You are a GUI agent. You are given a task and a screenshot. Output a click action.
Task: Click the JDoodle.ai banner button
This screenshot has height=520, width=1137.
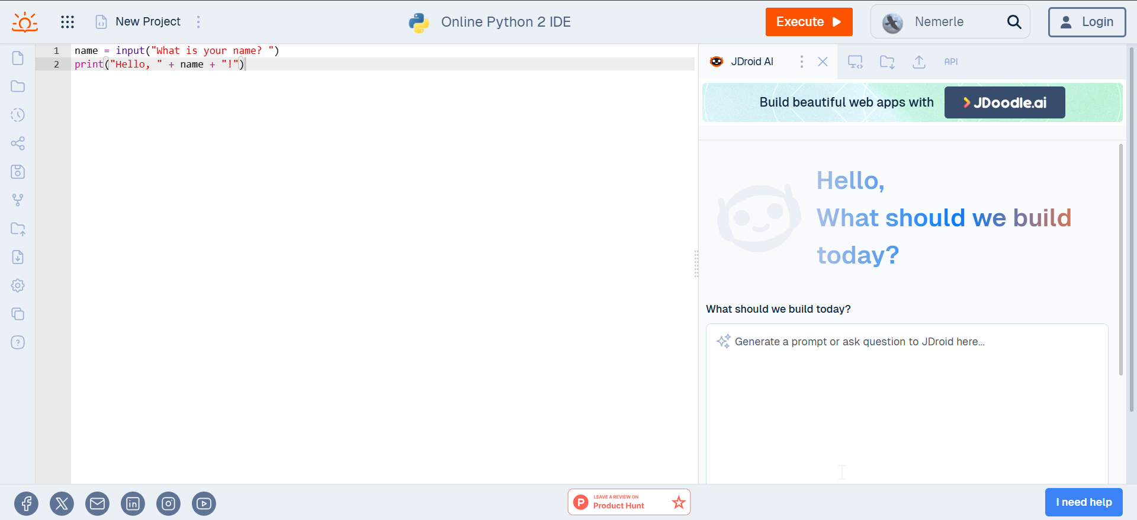(1004, 102)
